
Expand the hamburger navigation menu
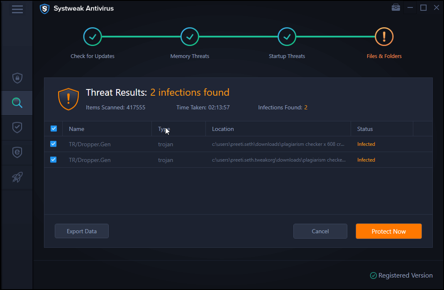17,9
